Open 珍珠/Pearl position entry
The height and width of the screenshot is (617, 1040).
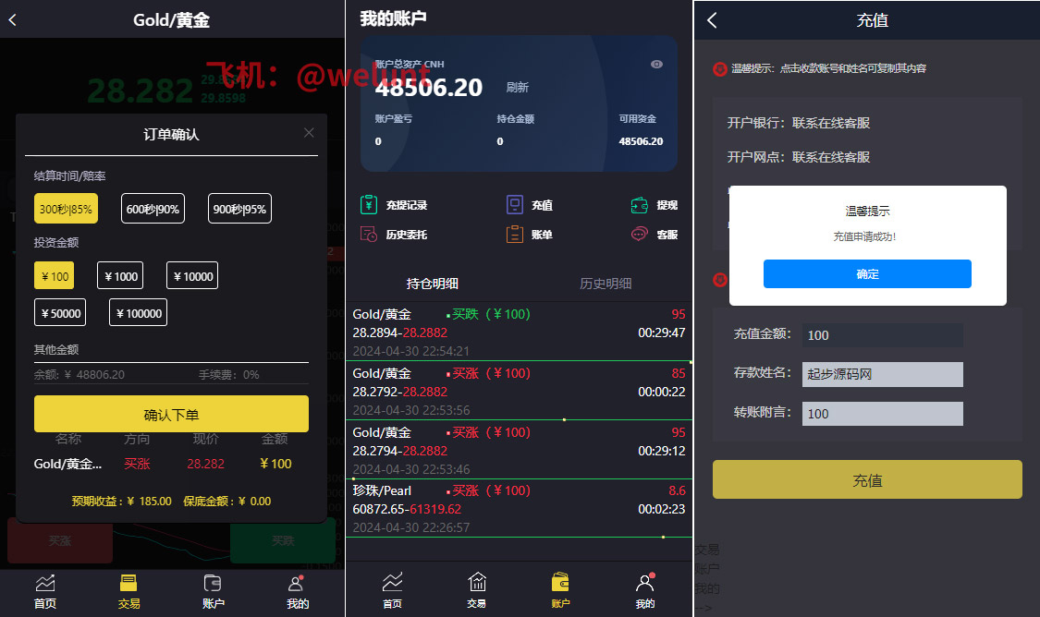pos(519,508)
